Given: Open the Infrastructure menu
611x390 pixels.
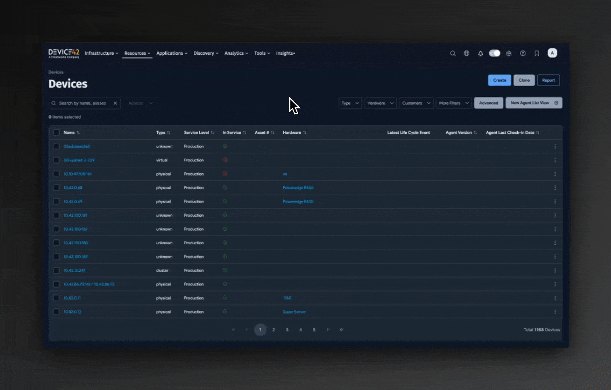Looking at the screenshot, I should tap(101, 53).
